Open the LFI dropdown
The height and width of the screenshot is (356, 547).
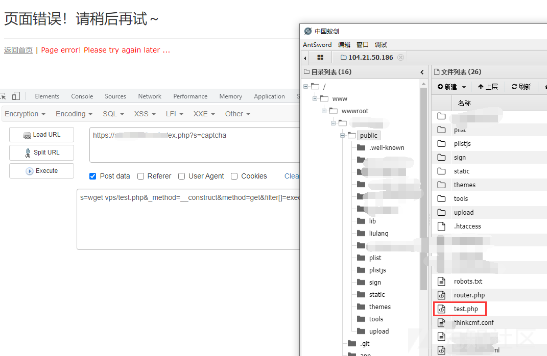[175, 114]
